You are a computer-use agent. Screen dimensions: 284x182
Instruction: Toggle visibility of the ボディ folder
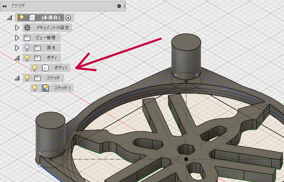(27, 57)
